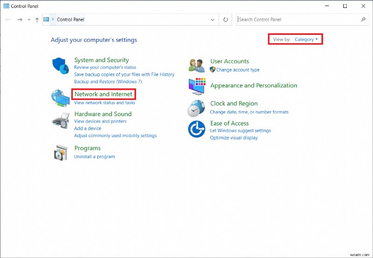This screenshot has width=373, height=258.
Task: Click the Appearance and Personalization monitor icon
Action: (196, 86)
